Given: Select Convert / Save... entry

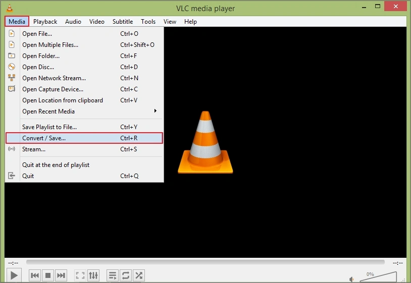Looking at the screenshot, I should (x=84, y=138).
